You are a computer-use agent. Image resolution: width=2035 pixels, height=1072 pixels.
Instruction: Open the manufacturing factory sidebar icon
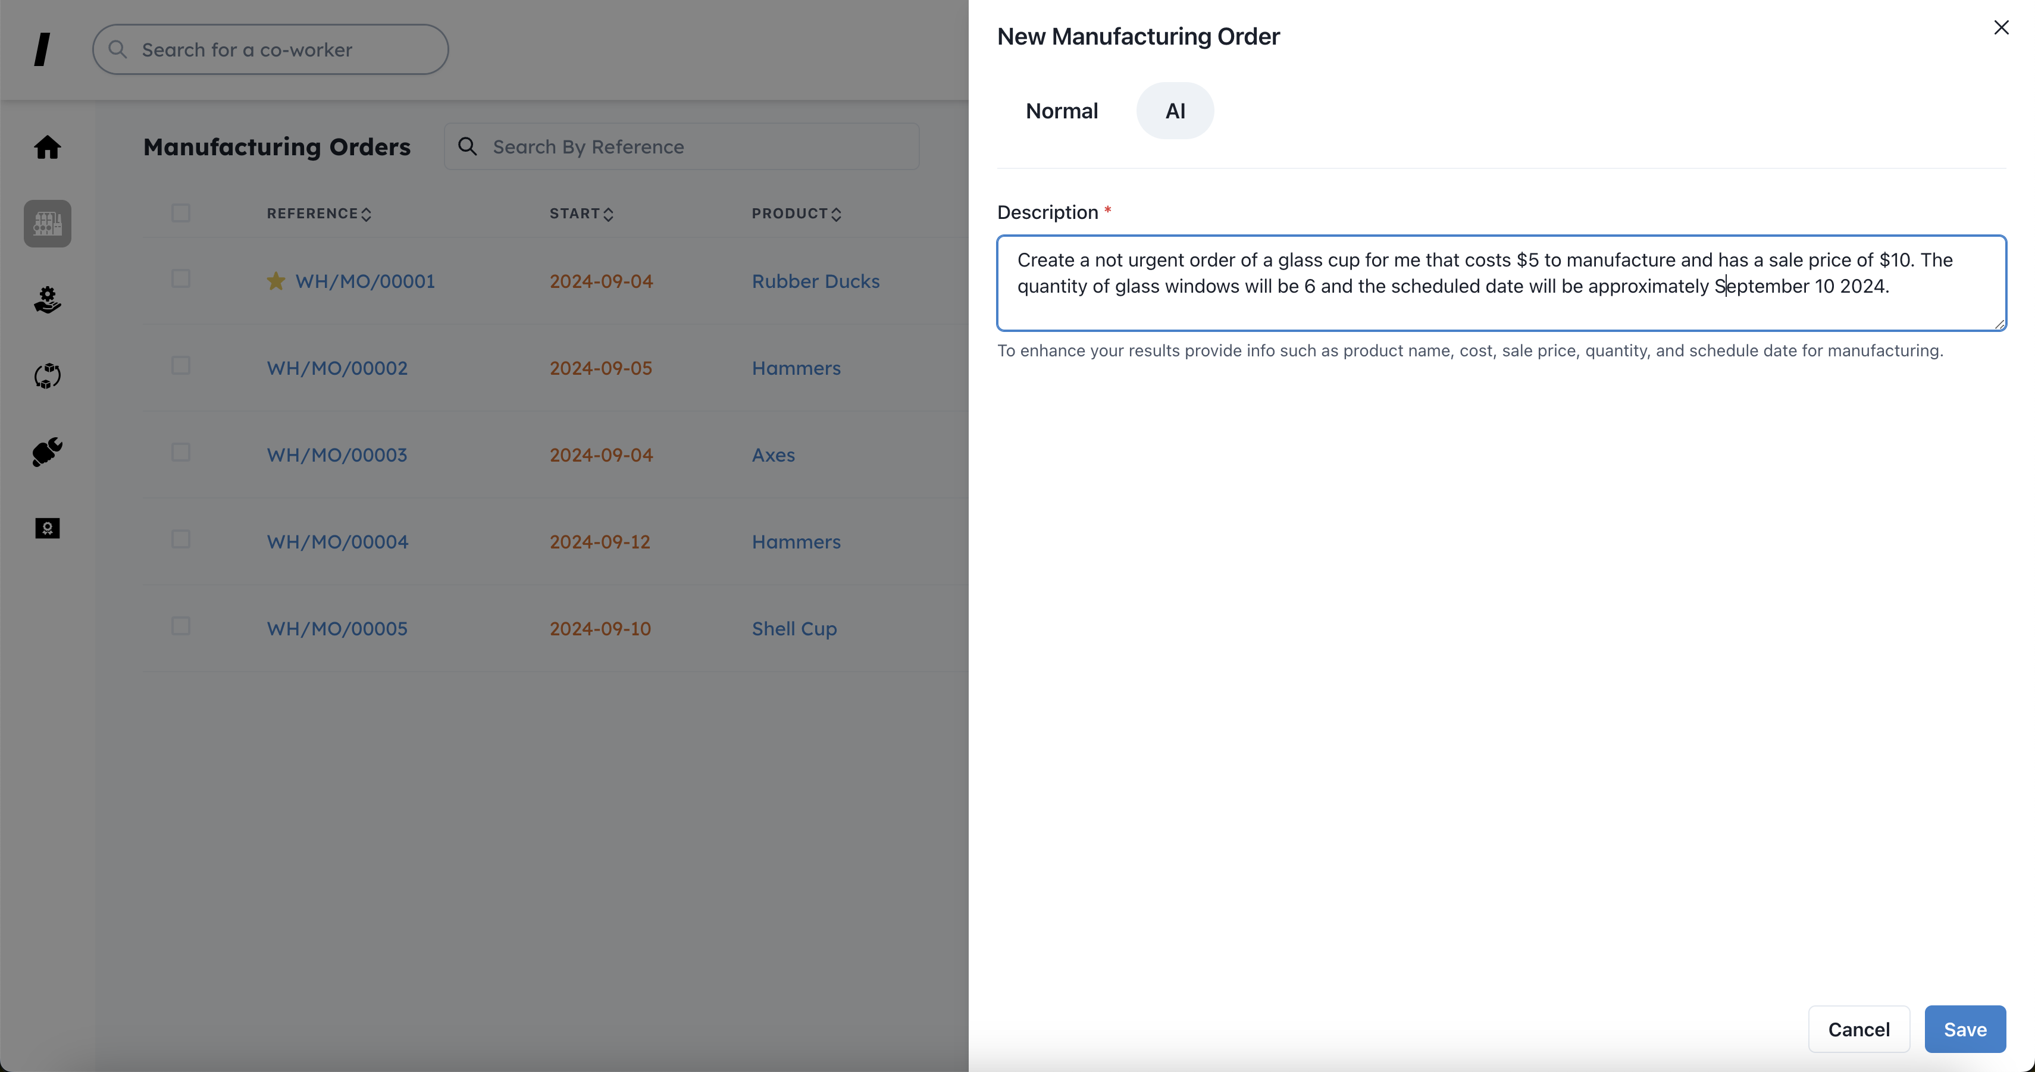pos(48,224)
